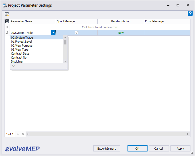This screenshot has width=195, height=156.
Task: Confirm with the OK button
Action: point(137,149)
